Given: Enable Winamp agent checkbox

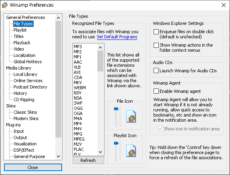Looking at the screenshot, I should (156, 91).
